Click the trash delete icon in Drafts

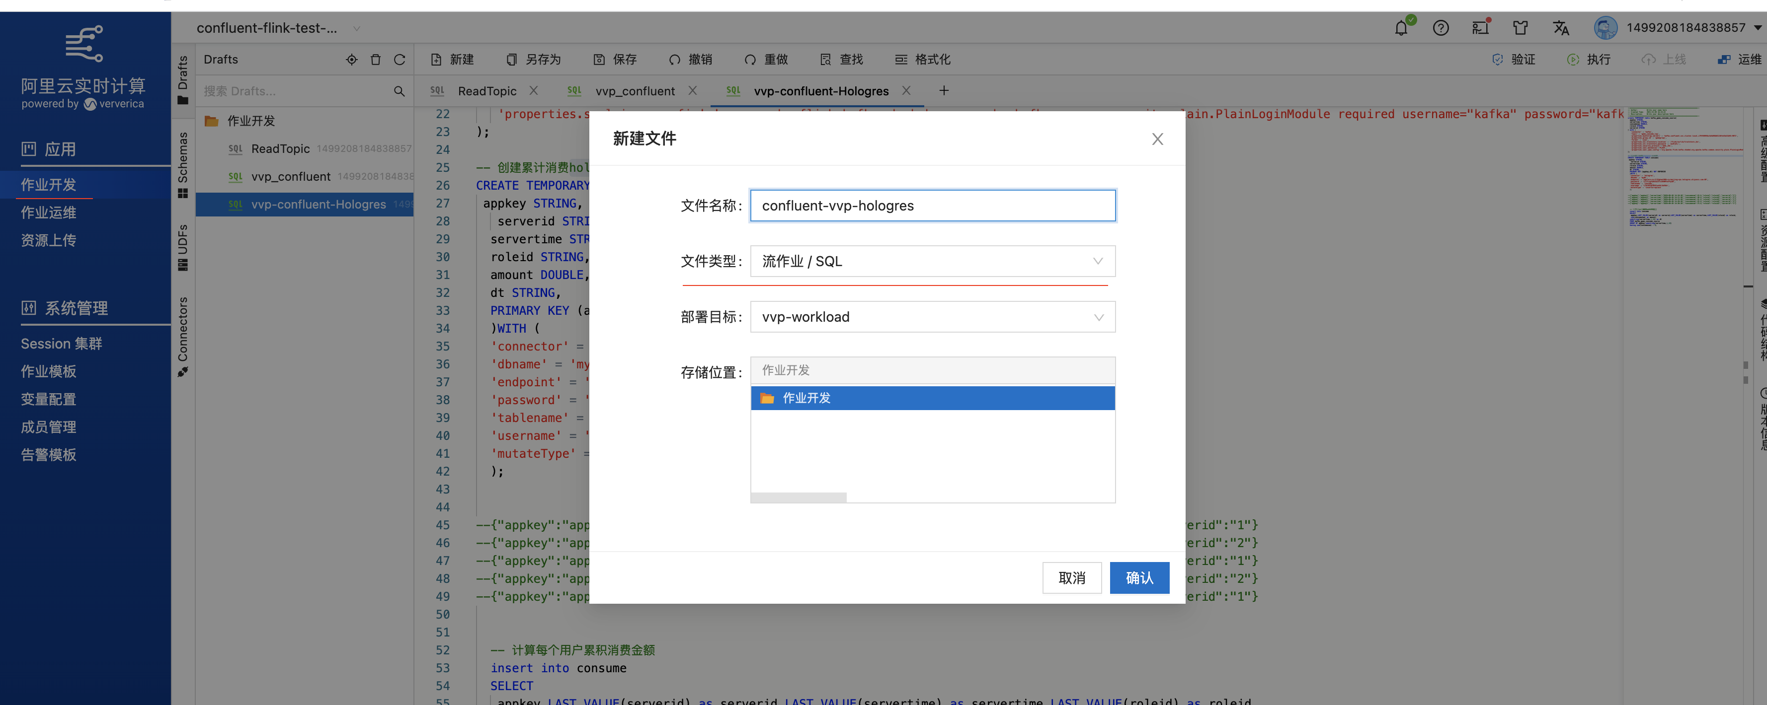coord(375,60)
